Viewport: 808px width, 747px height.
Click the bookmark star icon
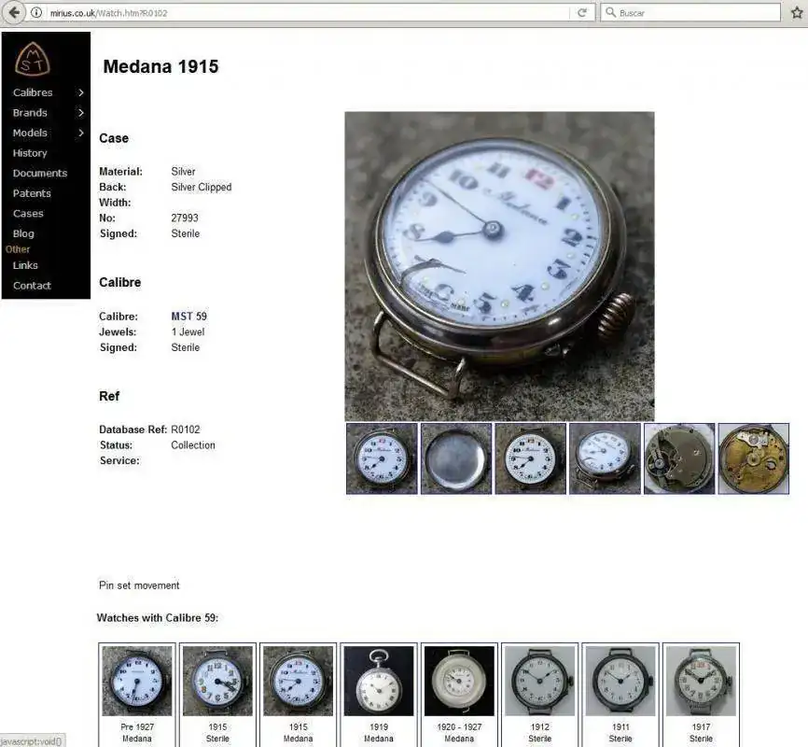coord(797,13)
